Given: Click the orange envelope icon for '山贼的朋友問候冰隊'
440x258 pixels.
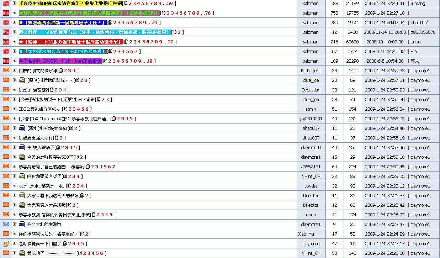Looking at the screenshot, I should coord(6,70).
